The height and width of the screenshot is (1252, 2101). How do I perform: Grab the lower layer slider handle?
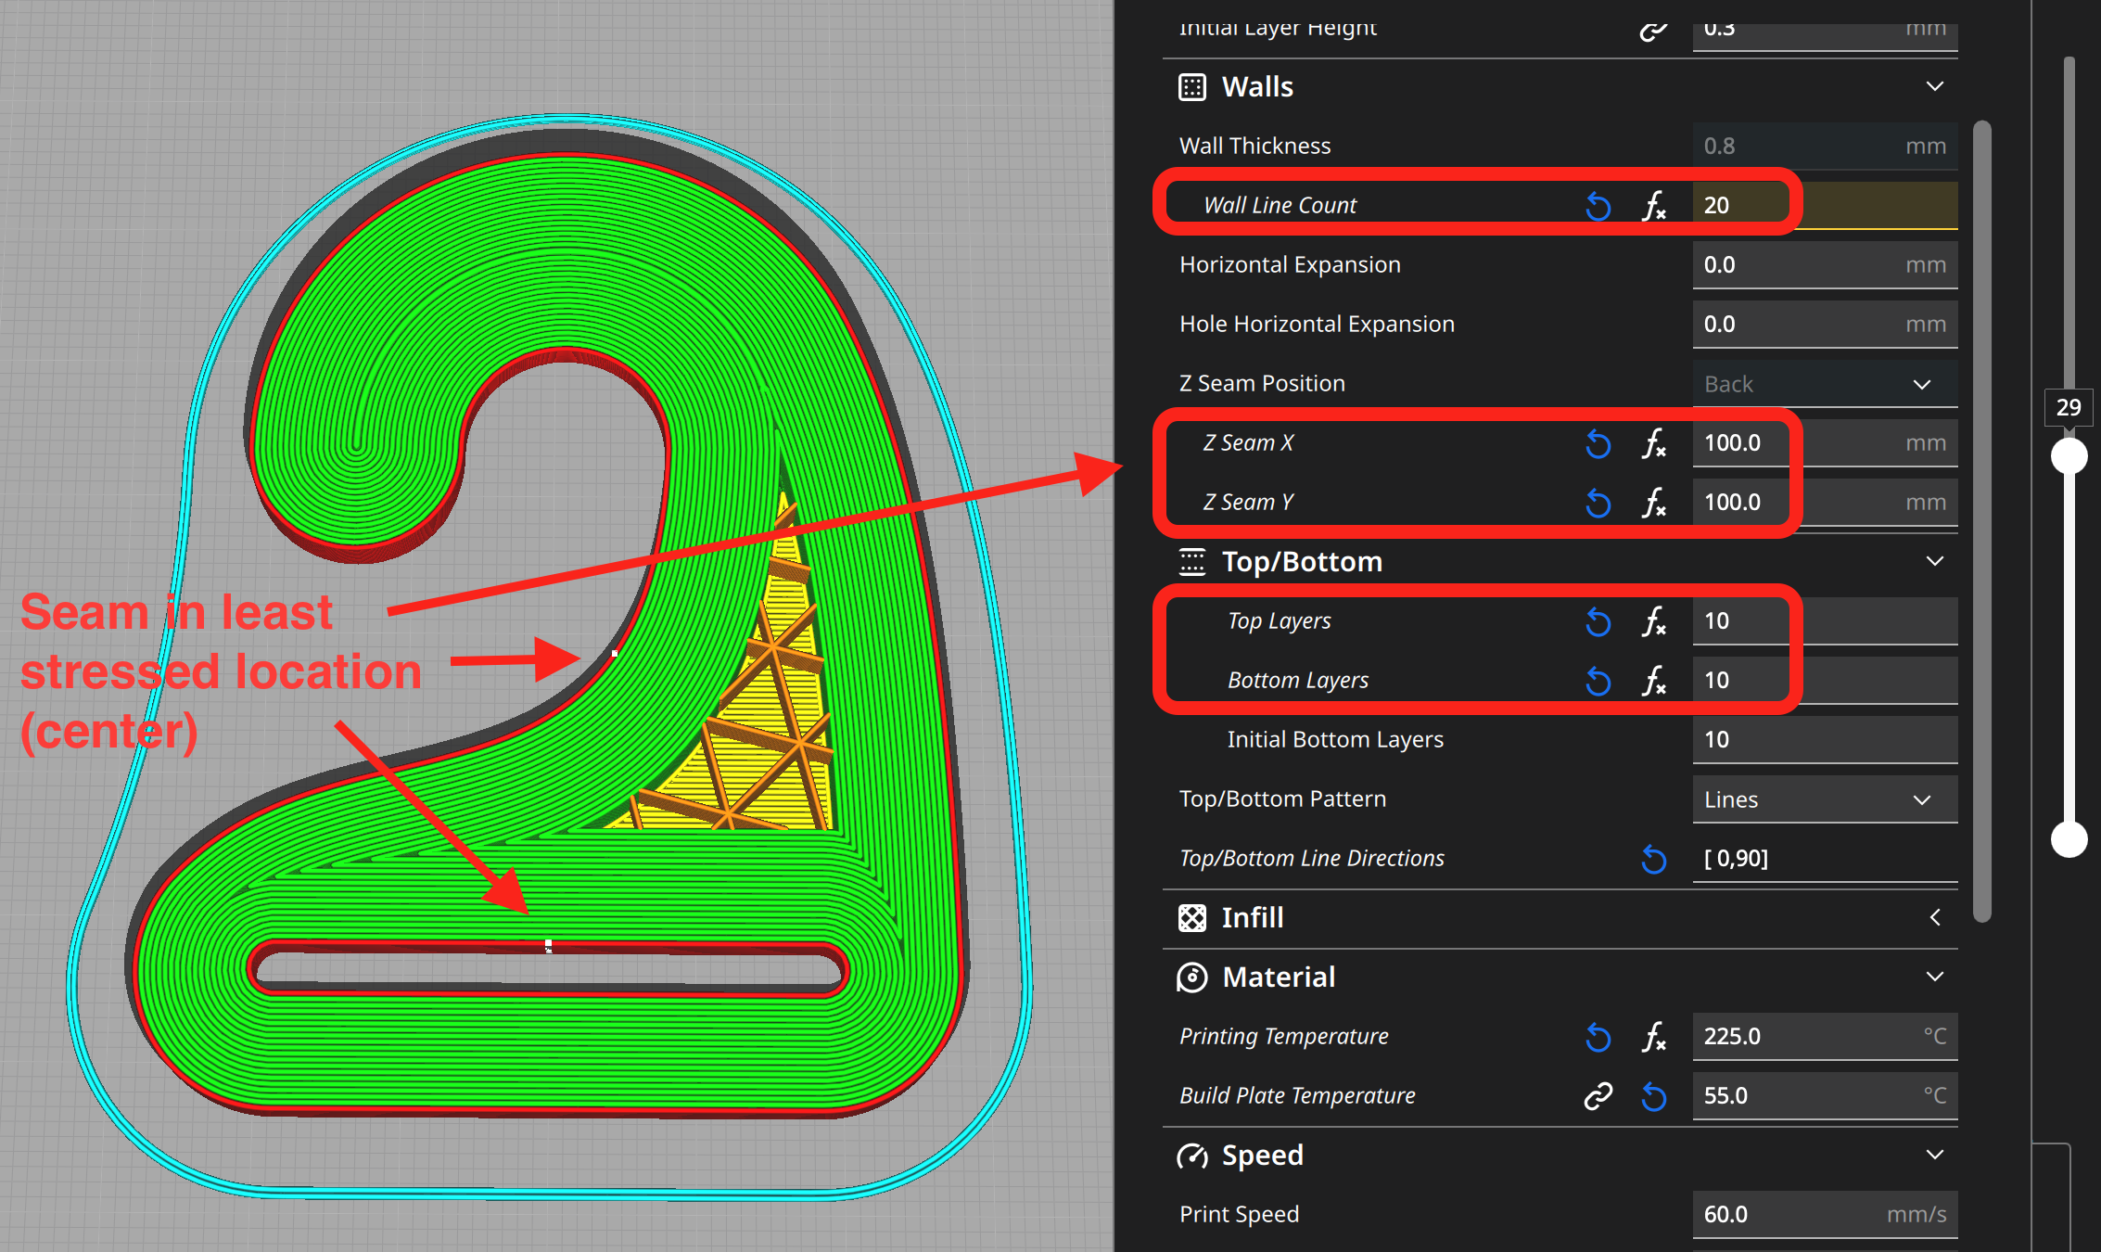(2069, 839)
